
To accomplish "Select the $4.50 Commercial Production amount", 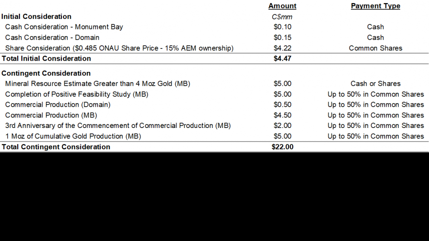I will tap(282, 115).
